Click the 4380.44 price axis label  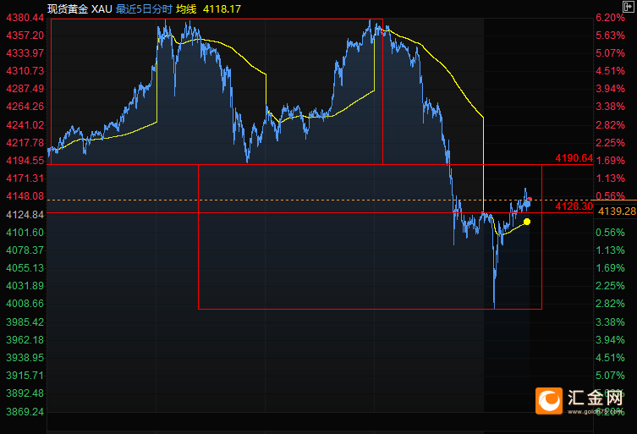coord(25,18)
